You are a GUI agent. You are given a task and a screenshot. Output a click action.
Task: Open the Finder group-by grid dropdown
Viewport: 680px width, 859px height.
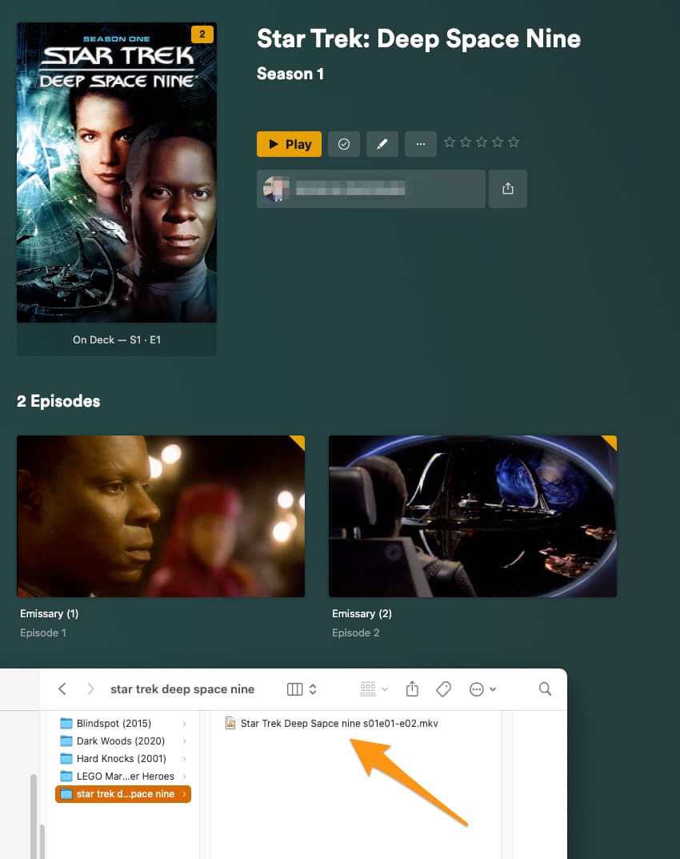point(374,689)
